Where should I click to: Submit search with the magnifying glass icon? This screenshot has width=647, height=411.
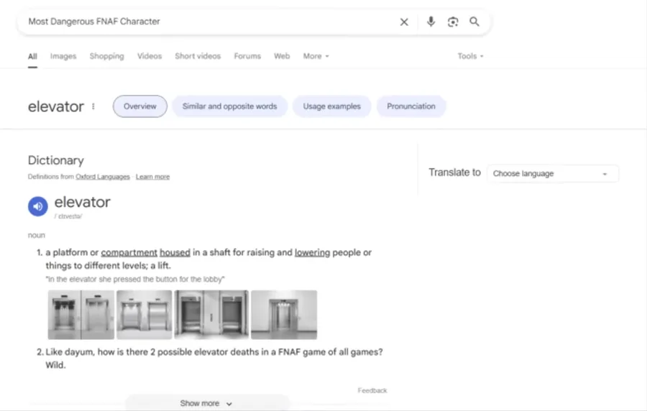[474, 22]
